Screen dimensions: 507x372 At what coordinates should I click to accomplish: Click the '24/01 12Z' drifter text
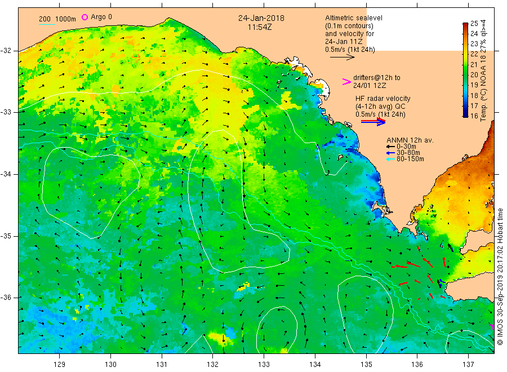pos(370,86)
